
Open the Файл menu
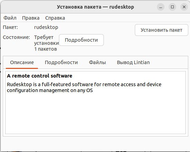(10, 18)
